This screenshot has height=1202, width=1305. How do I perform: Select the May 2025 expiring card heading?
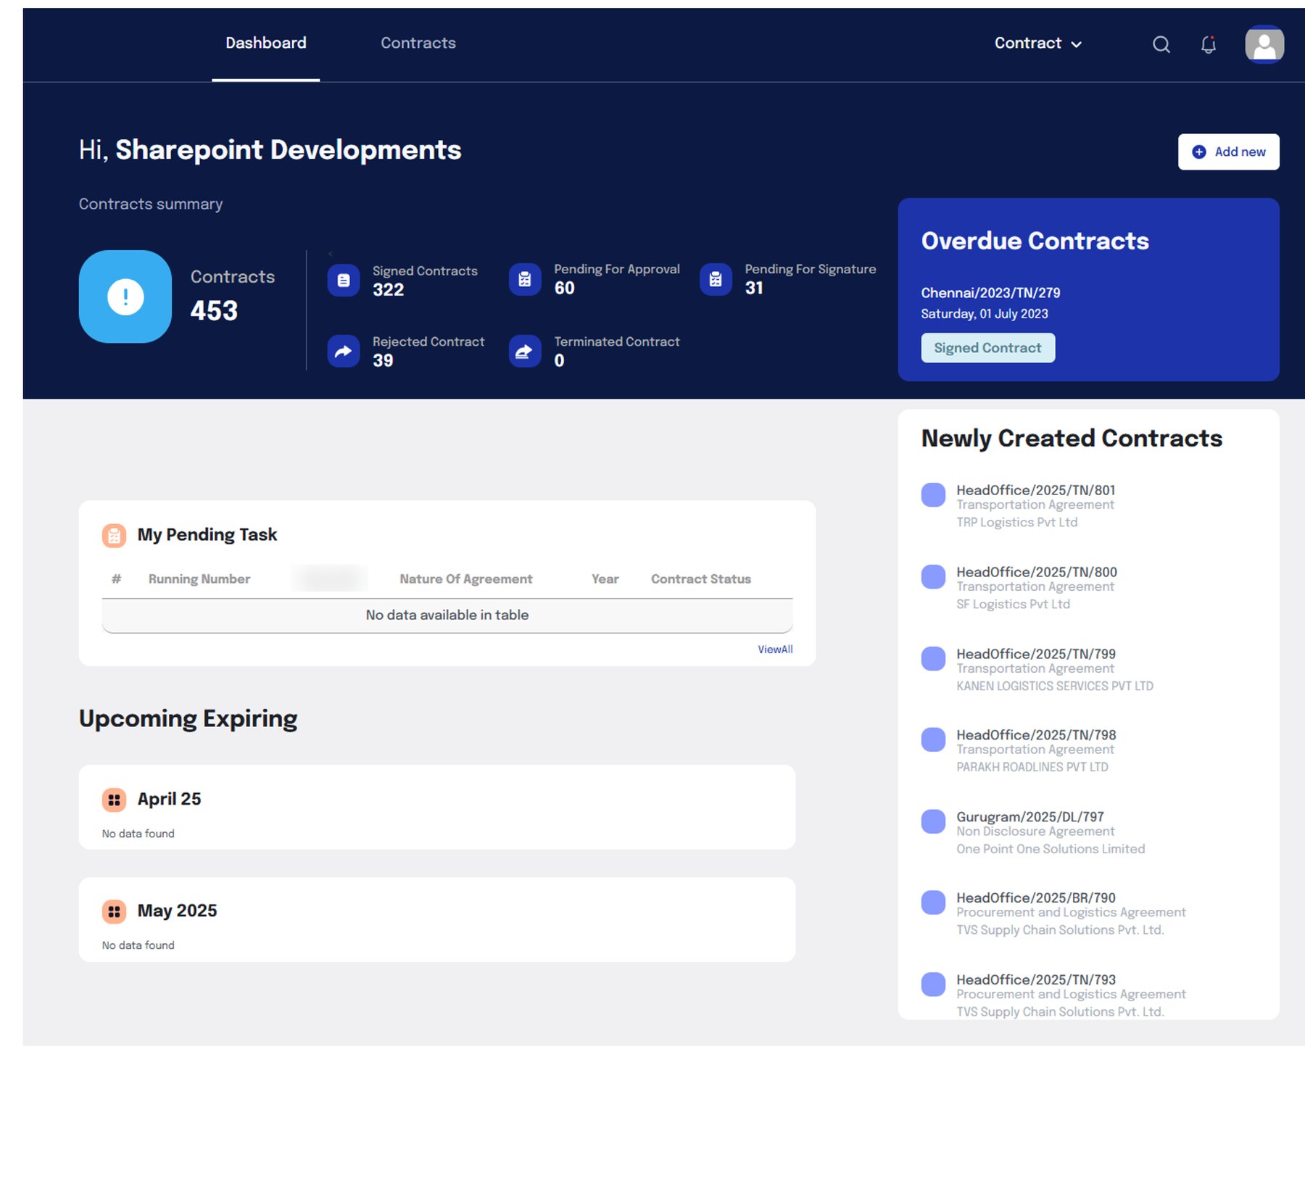[177, 911]
